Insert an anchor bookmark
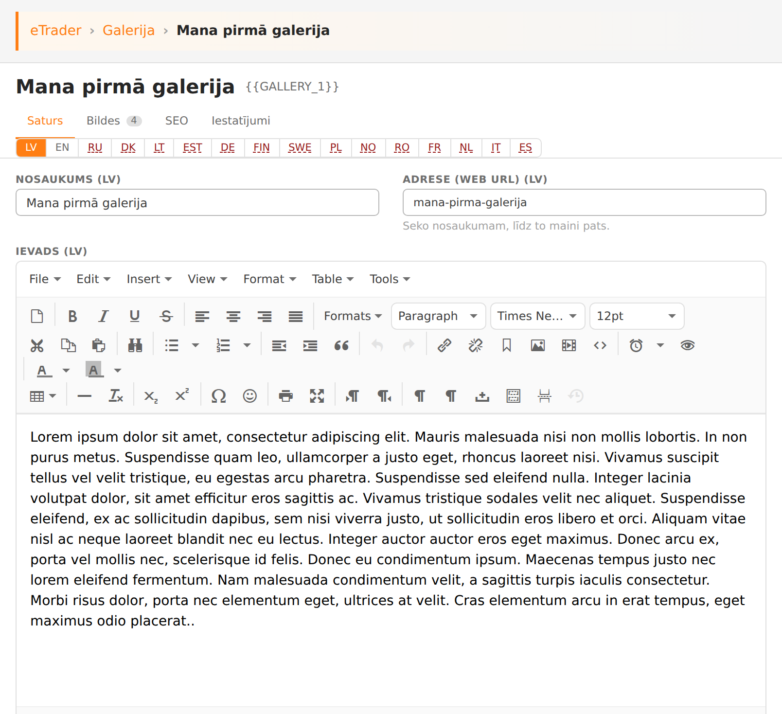This screenshot has height=714, width=782. pyautogui.click(x=507, y=345)
